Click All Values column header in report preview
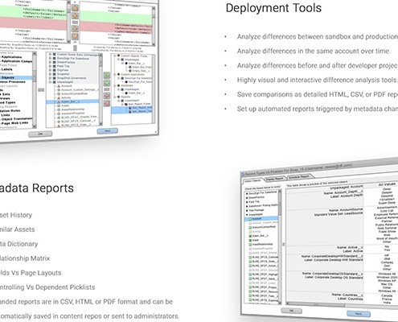Screen dimensions: 398x322 point(387,184)
